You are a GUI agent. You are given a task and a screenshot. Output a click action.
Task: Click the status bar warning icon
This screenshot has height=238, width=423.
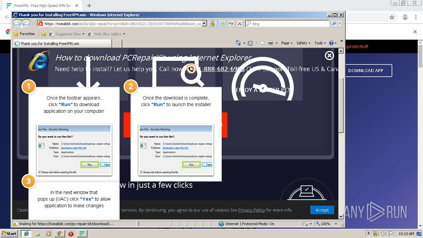click(15, 224)
